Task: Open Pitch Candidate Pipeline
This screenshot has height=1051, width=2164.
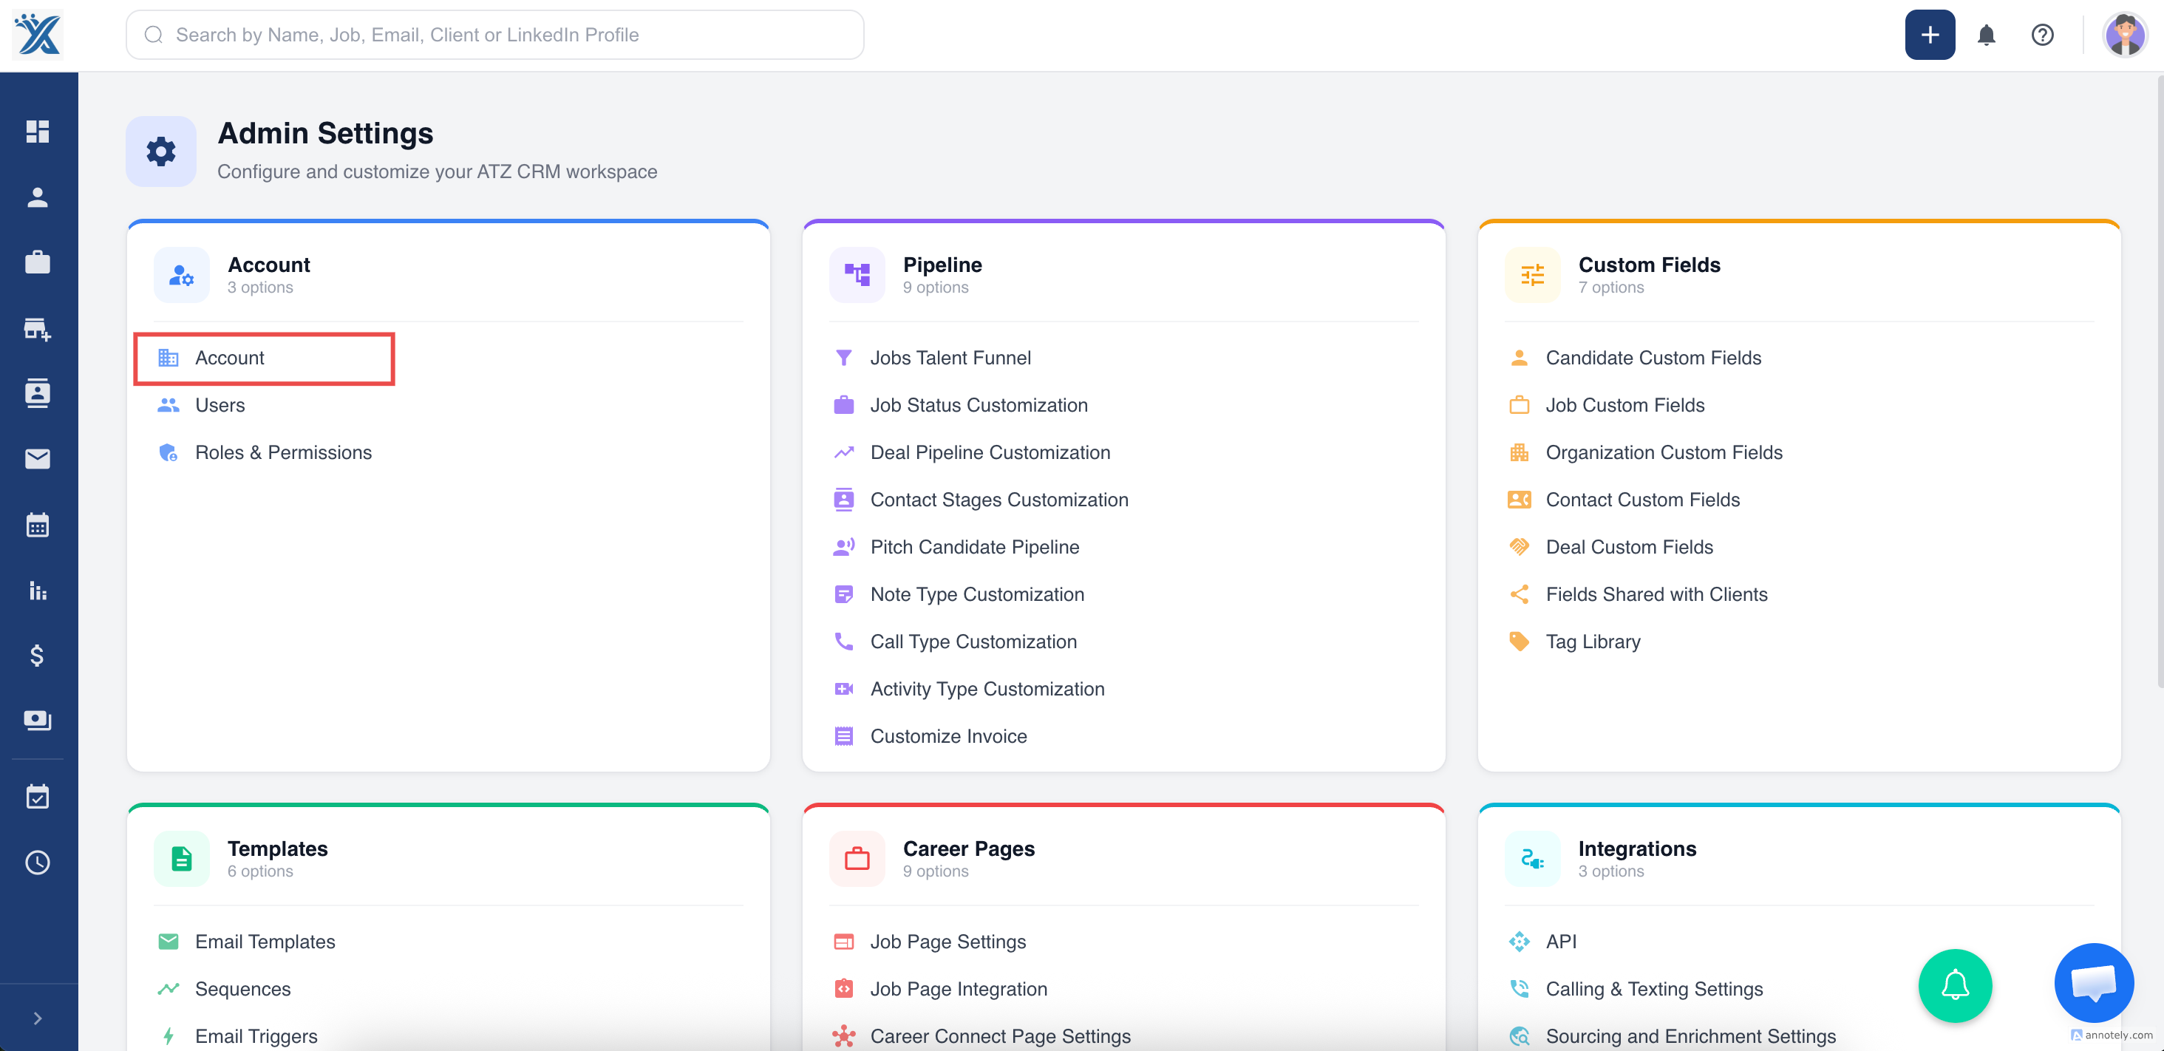Action: point(975,547)
